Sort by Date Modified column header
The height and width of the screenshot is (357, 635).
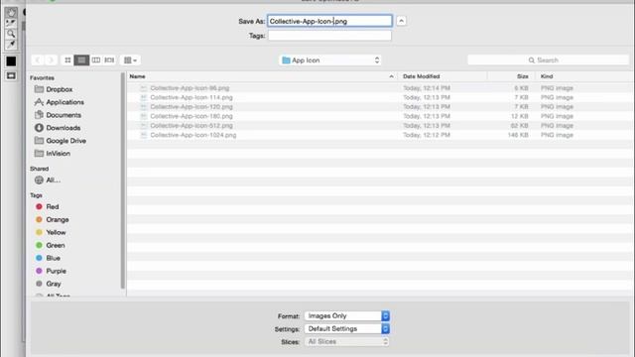443,76
